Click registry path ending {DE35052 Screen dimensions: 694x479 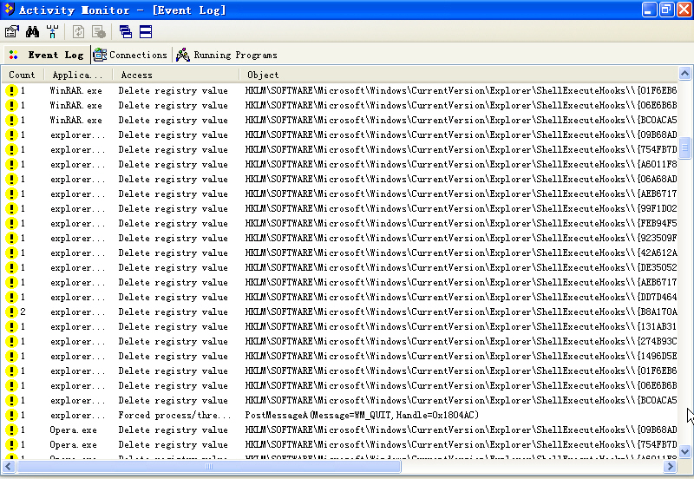(461, 267)
